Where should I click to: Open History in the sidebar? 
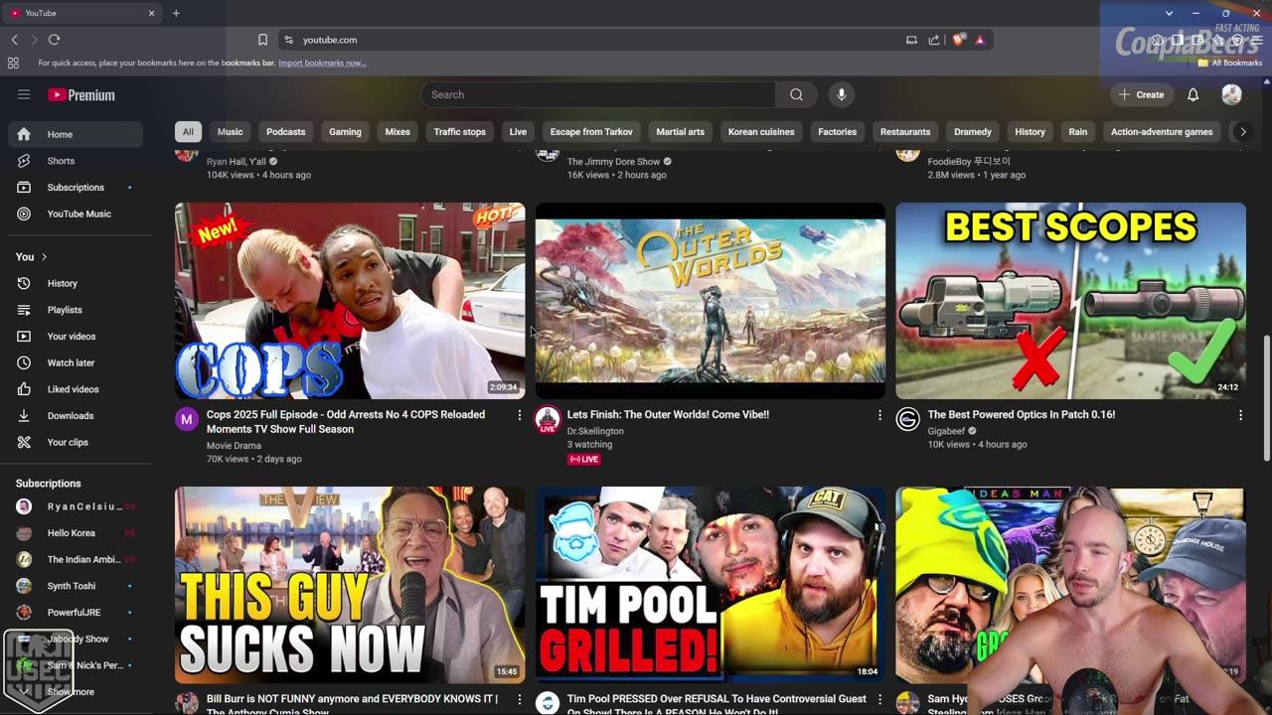click(x=76, y=284)
